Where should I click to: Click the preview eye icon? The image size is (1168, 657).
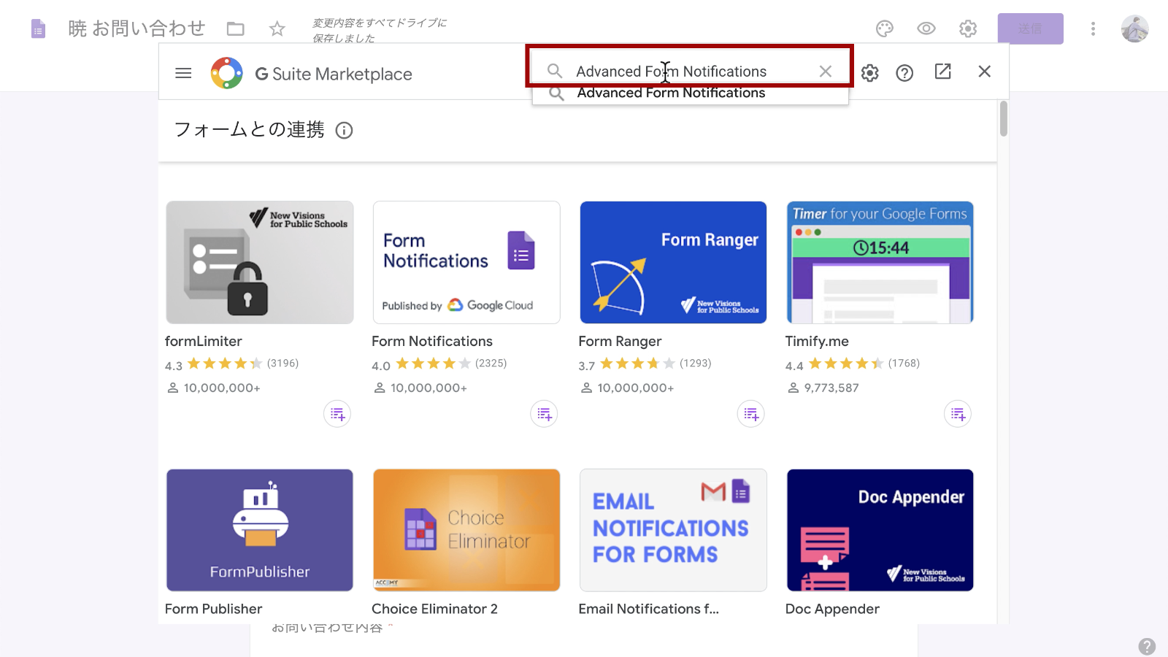pyautogui.click(x=926, y=28)
